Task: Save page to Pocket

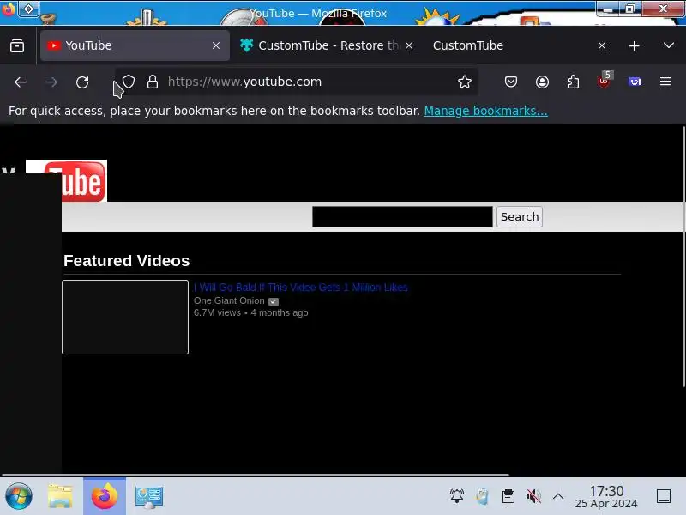Action: point(511,82)
